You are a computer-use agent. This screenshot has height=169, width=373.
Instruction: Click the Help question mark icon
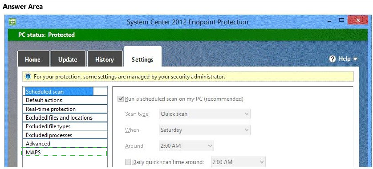pyautogui.click(x=332, y=59)
